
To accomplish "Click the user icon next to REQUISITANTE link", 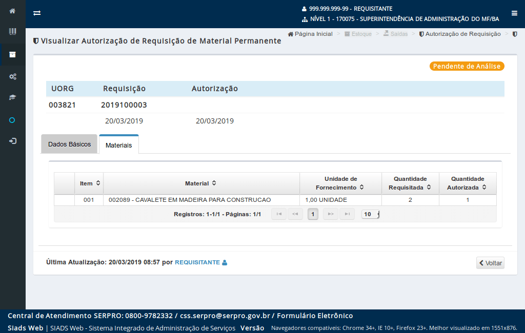I will [x=225, y=263].
